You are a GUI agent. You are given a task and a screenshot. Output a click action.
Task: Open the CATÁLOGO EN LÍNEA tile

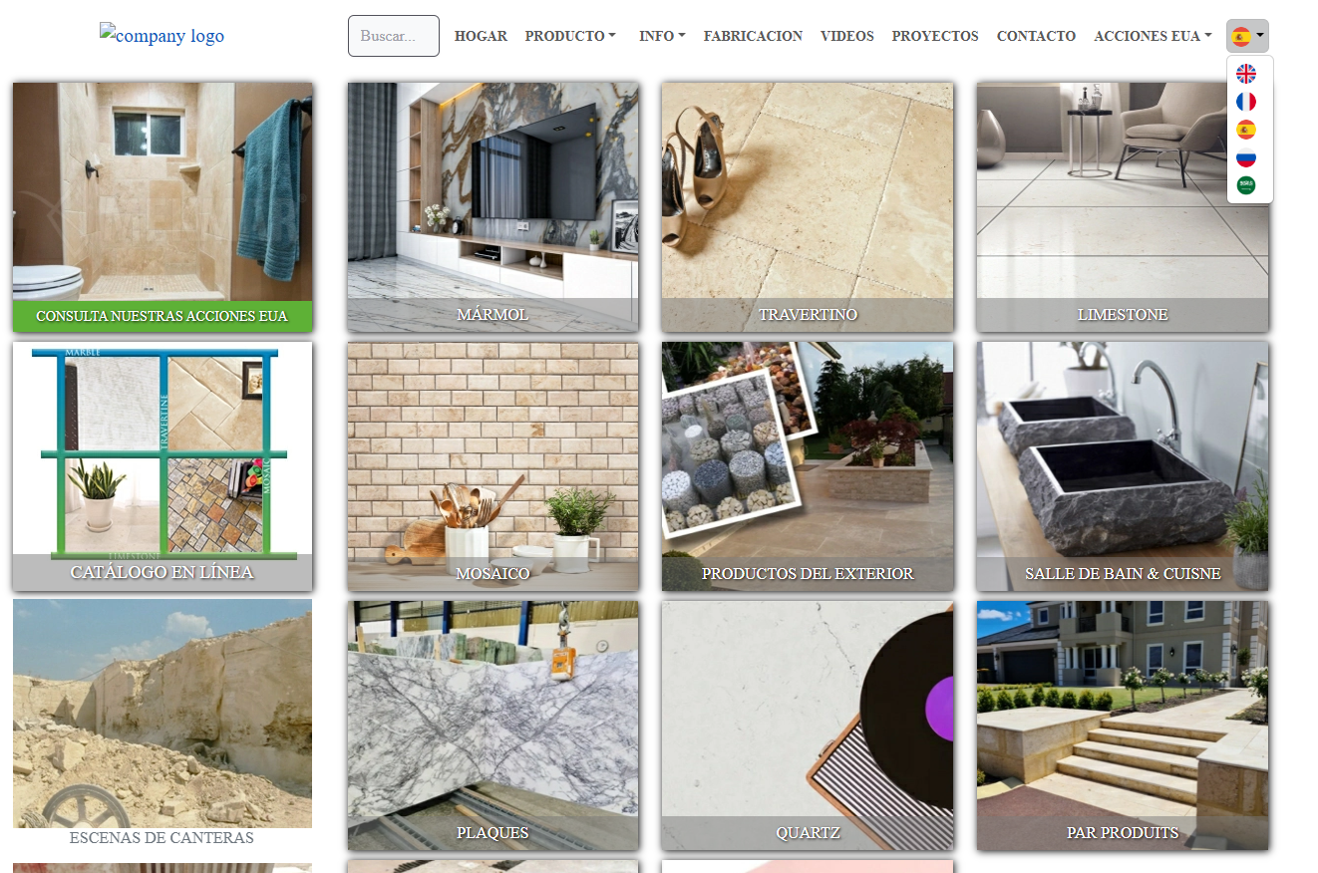[163, 465]
